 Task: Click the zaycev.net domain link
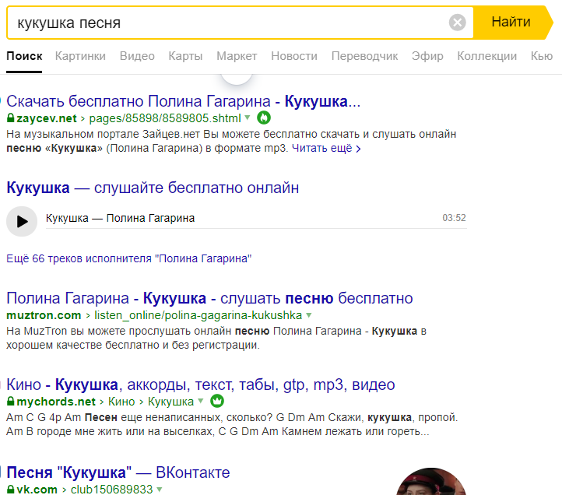[47, 118]
